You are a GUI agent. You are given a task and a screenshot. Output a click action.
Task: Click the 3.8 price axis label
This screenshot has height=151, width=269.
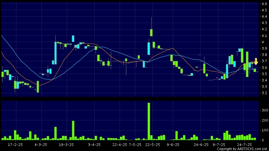[x=264, y=55]
